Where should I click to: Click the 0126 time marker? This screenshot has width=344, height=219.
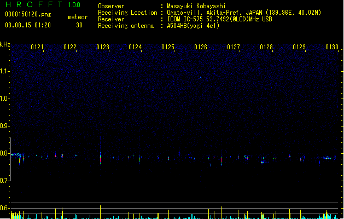pyautogui.click(x=201, y=47)
